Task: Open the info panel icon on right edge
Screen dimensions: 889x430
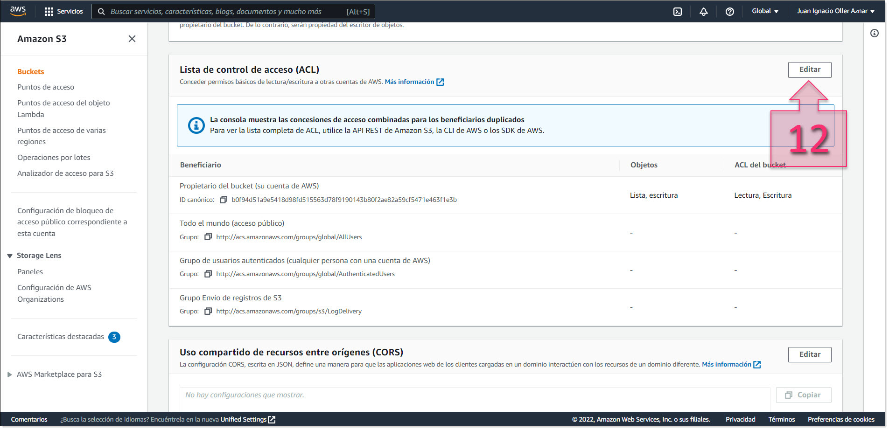Action: coord(875,33)
